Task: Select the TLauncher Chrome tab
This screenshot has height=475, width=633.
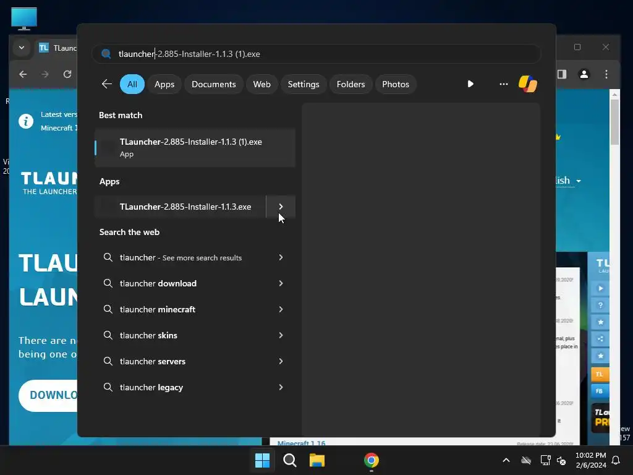Action: tap(57, 48)
